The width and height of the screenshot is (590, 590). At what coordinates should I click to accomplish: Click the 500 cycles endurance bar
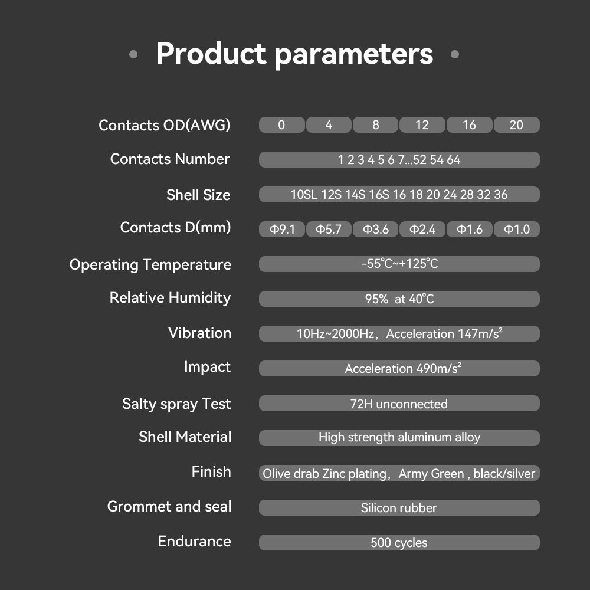[399, 543]
